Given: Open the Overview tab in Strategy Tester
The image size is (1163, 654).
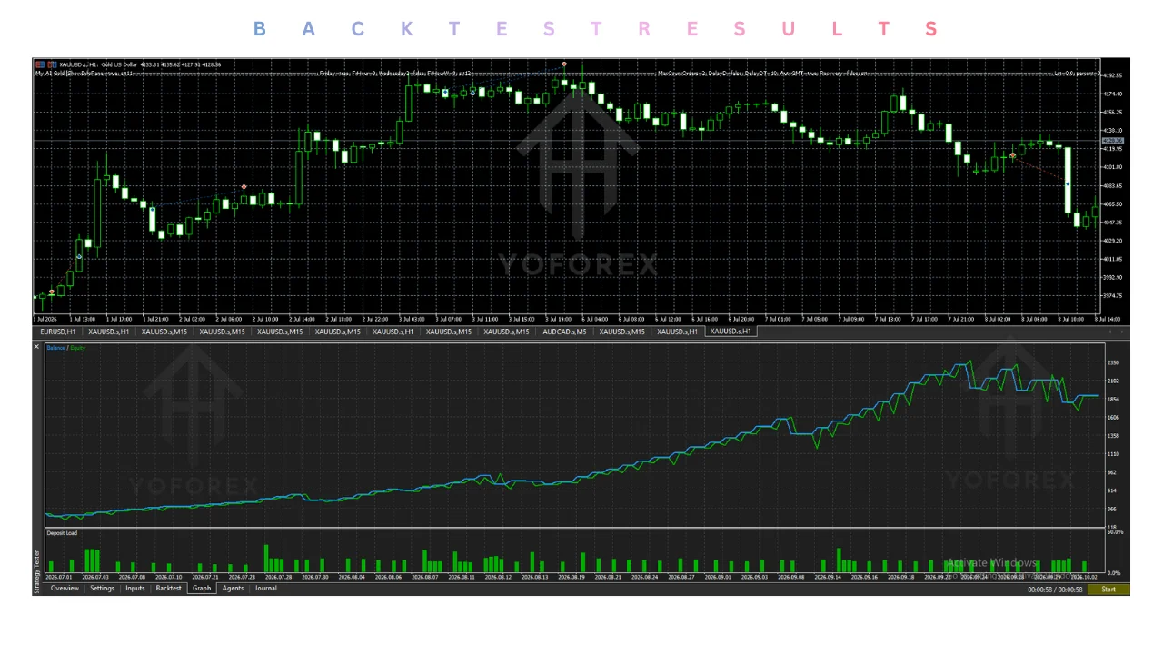Looking at the screenshot, I should coord(65,589).
